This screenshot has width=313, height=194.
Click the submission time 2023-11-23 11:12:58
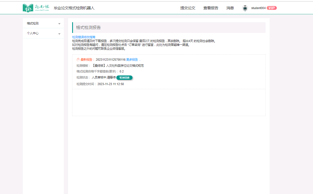111,84
